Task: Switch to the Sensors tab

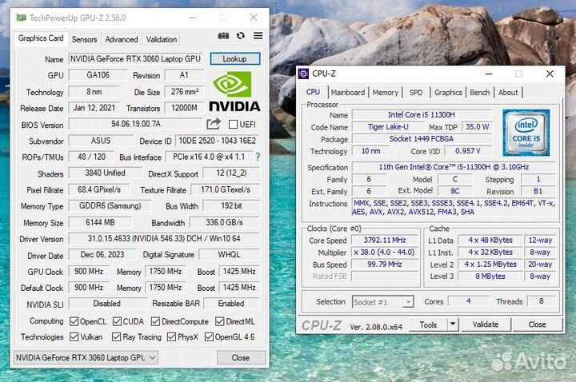Action: [x=84, y=39]
